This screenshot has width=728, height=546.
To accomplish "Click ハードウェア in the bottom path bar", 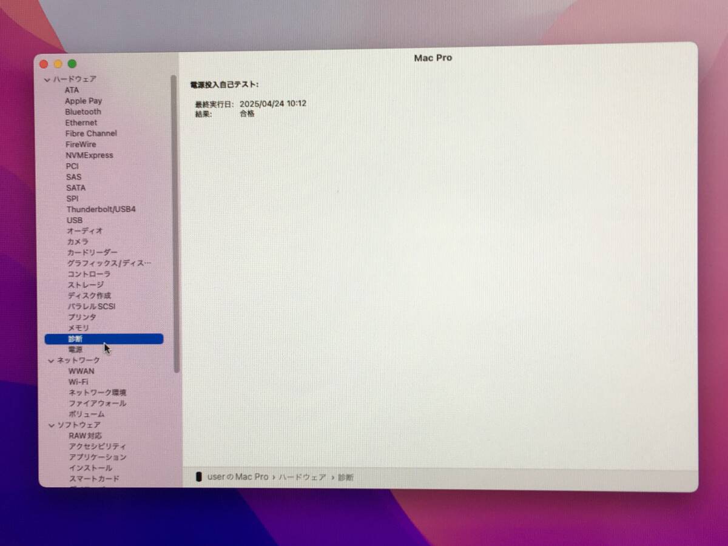I will [302, 477].
